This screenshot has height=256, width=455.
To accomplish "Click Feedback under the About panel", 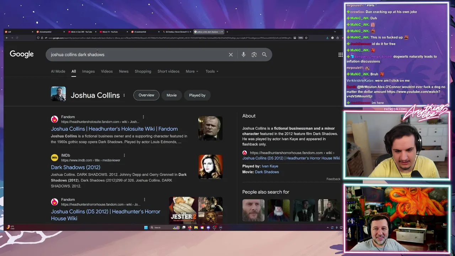I will point(333,179).
